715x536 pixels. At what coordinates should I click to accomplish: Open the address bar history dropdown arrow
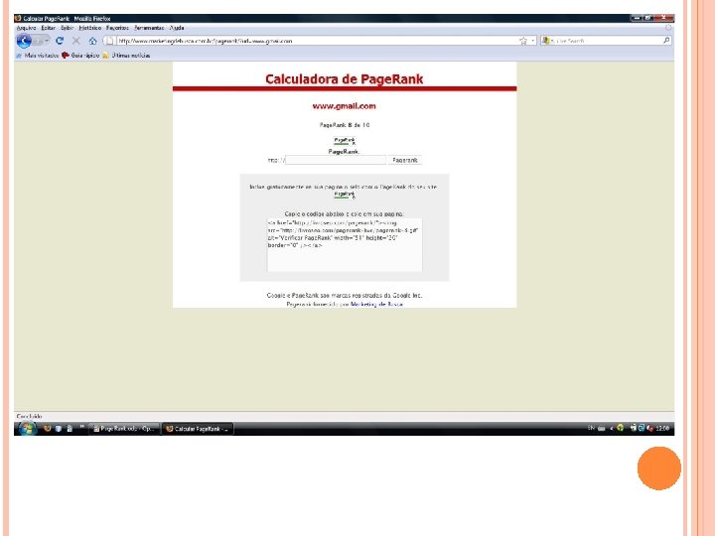click(532, 41)
